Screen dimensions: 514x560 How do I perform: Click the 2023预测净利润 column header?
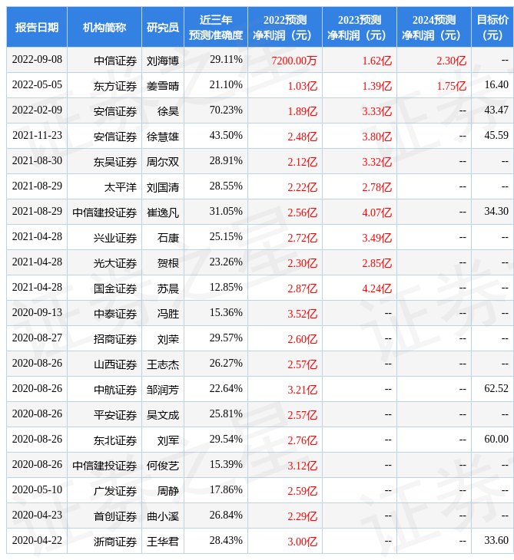[x=359, y=27]
